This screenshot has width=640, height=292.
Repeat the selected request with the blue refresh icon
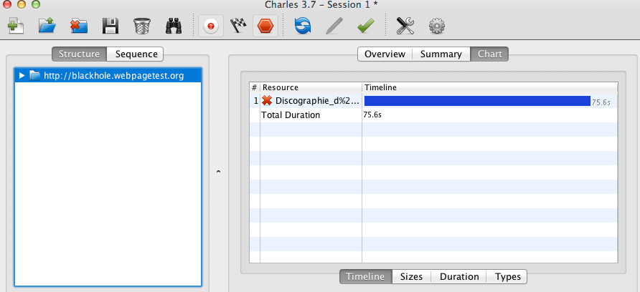(x=303, y=26)
